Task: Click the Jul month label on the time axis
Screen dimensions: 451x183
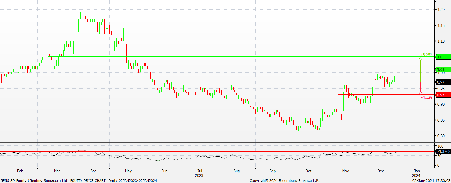Action: point(199,171)
